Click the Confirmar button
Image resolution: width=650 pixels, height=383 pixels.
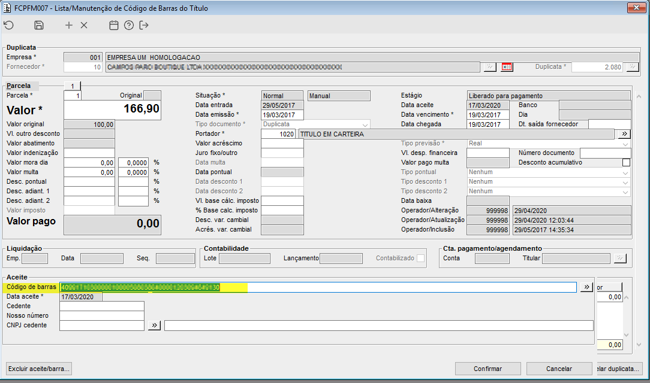click(x=487, y=369)
